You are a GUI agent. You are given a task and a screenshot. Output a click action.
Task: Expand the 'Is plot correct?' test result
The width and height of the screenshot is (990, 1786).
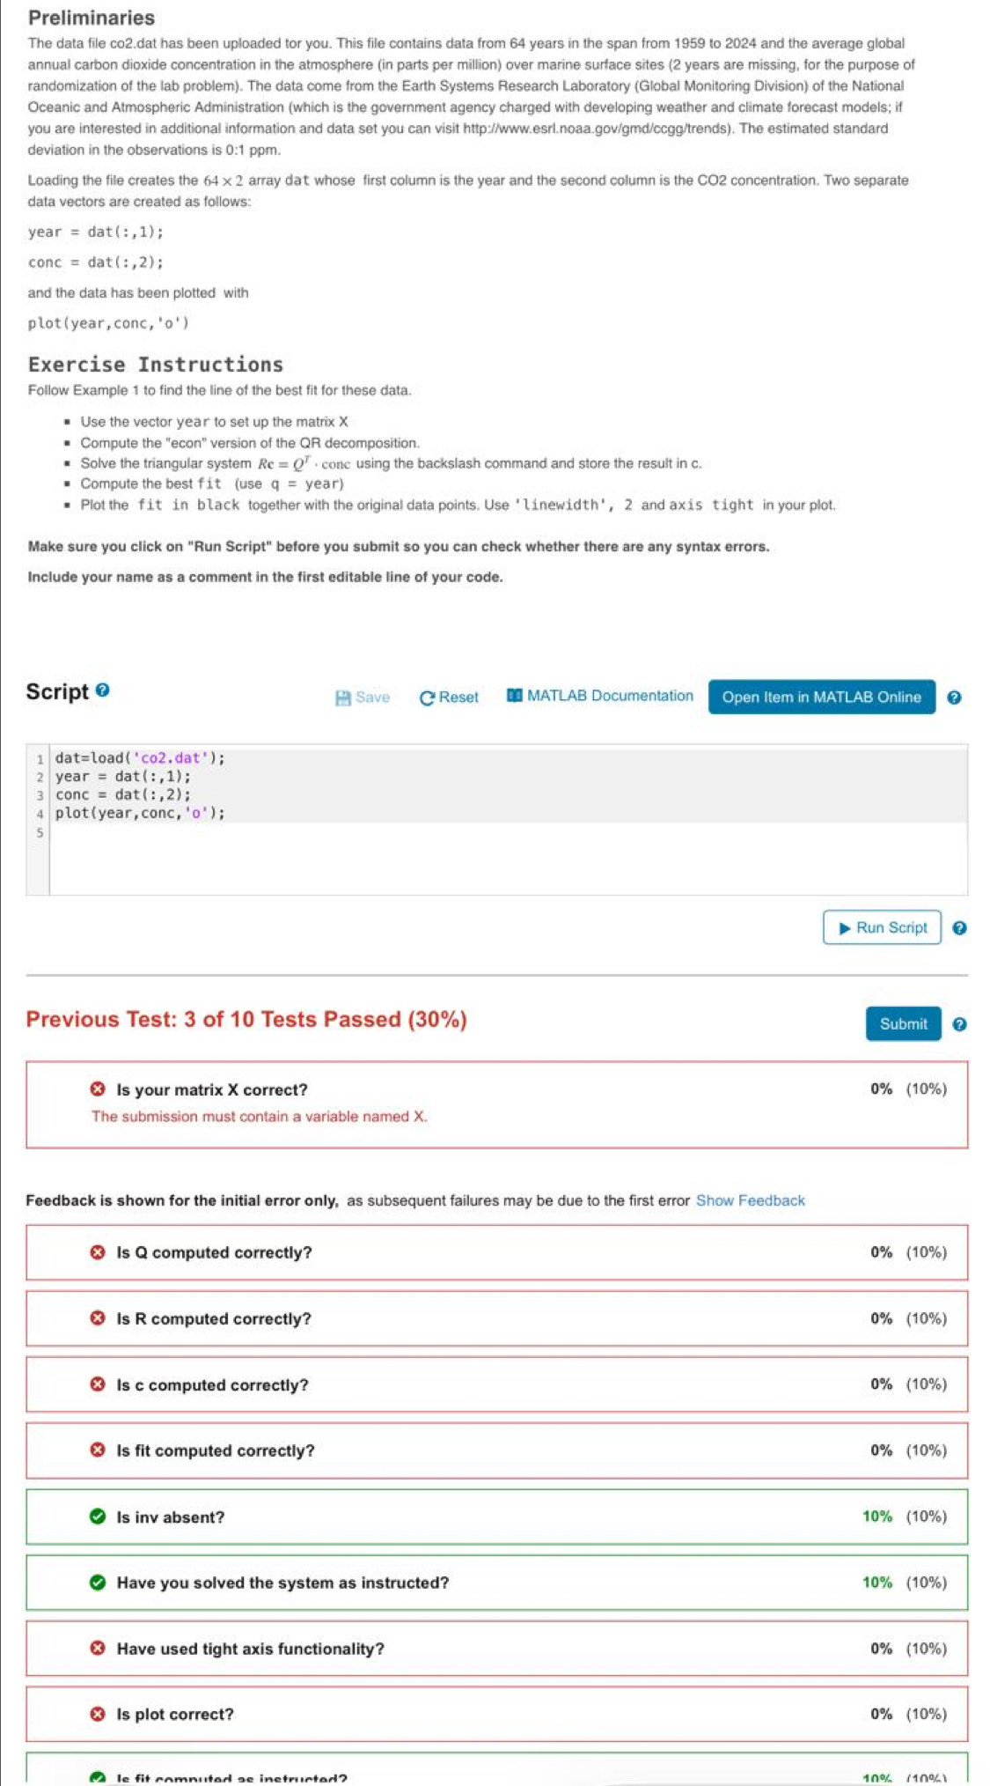click(x=175, y=1715)
